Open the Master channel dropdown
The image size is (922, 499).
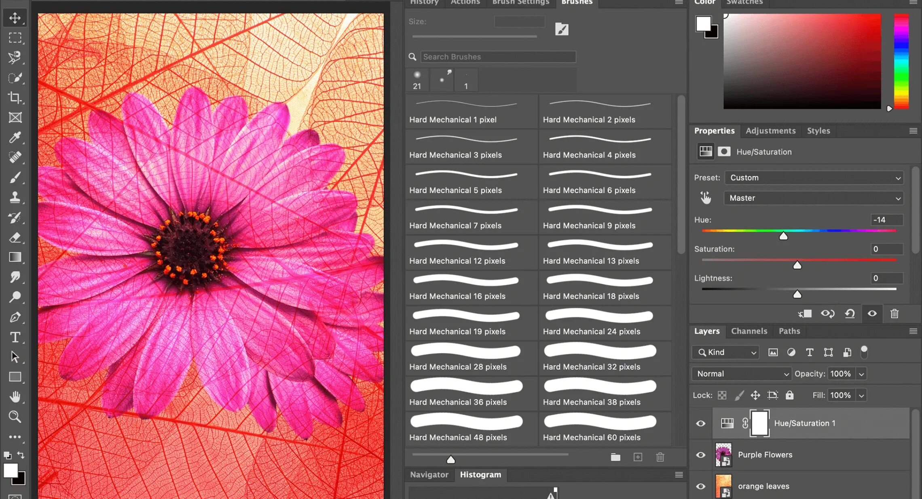814,198
